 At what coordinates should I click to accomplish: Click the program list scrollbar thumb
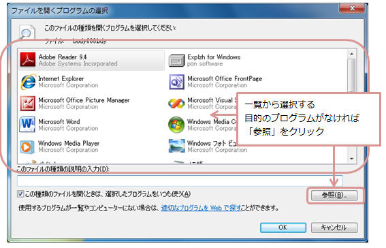(x=351, y=75)
